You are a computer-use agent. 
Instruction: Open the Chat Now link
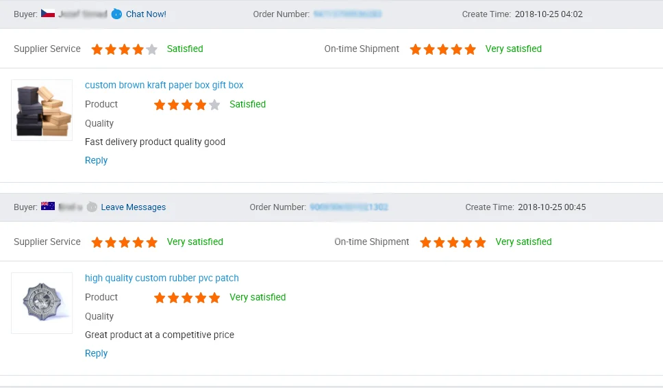[x=146, y=14]
